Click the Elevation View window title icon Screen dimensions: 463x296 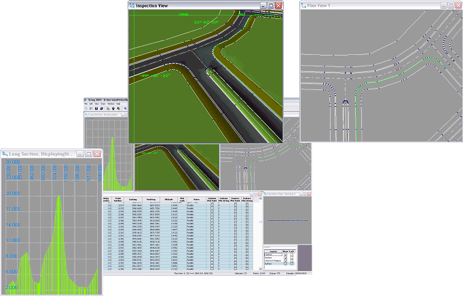coord(265,193)
